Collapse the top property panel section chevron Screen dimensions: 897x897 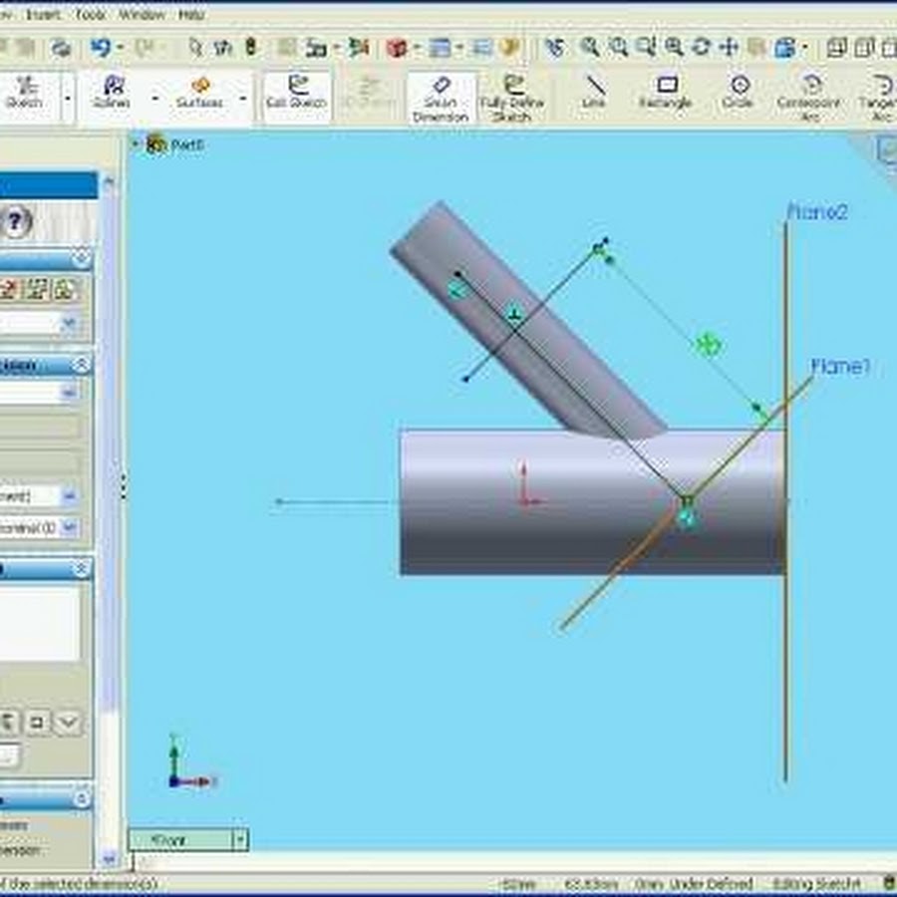pyautogui.click(x=82, y=259)
